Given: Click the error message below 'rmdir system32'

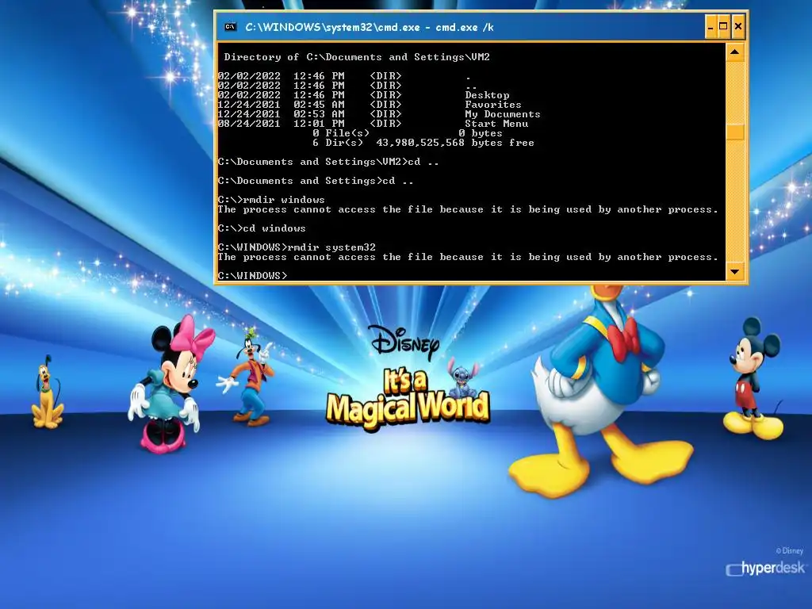Looking at the screenshot, I should (x=468, y=257).
